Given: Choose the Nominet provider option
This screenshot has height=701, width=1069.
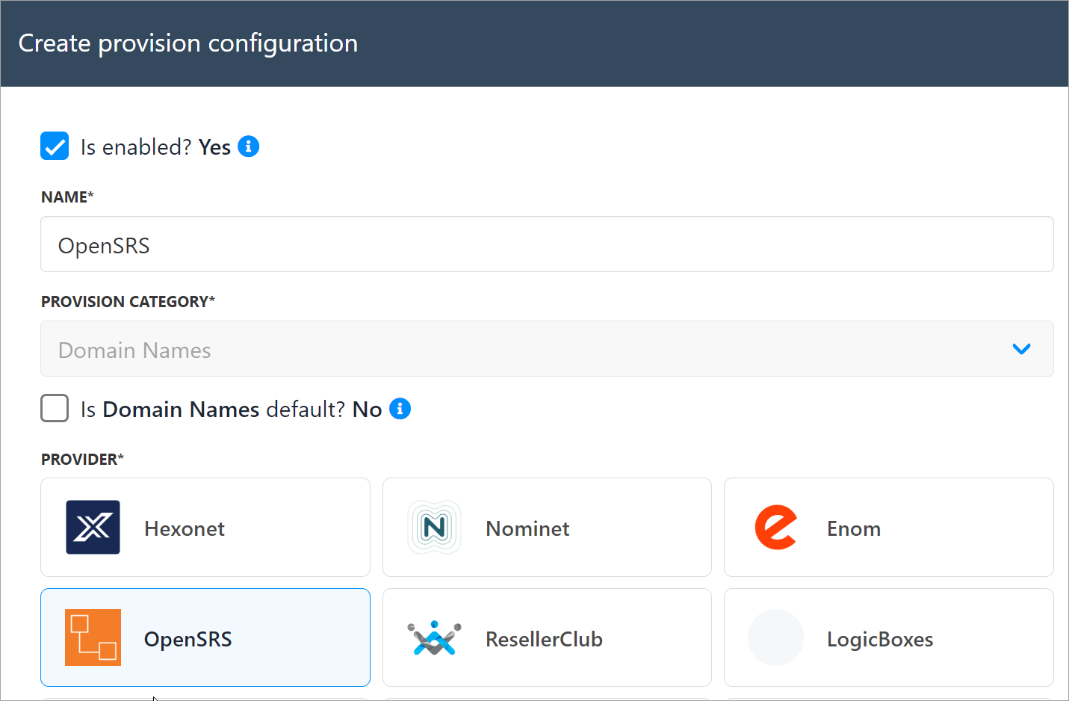Looking at the screenshot, I should coord(547,528).
